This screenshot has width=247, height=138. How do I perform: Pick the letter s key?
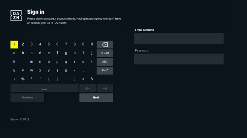(x=83, y=62)
